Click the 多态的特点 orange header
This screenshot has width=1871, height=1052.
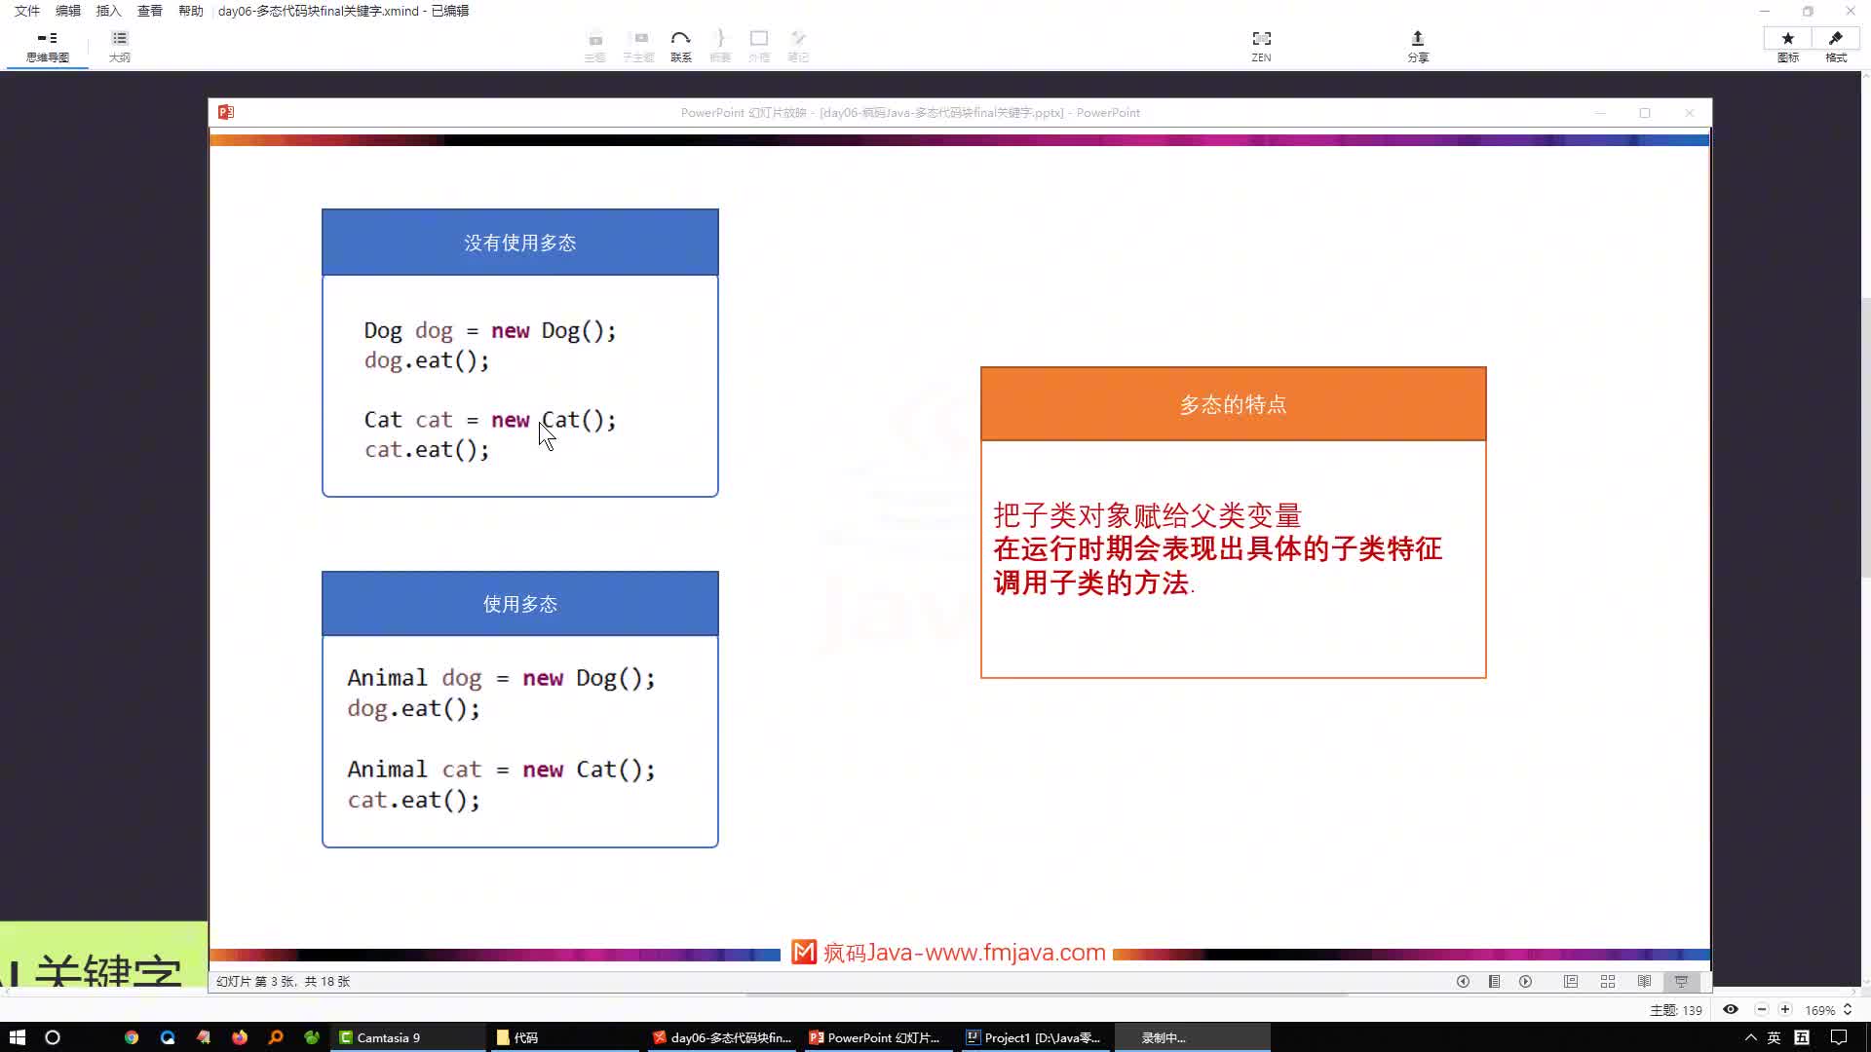click(1233, 404)
